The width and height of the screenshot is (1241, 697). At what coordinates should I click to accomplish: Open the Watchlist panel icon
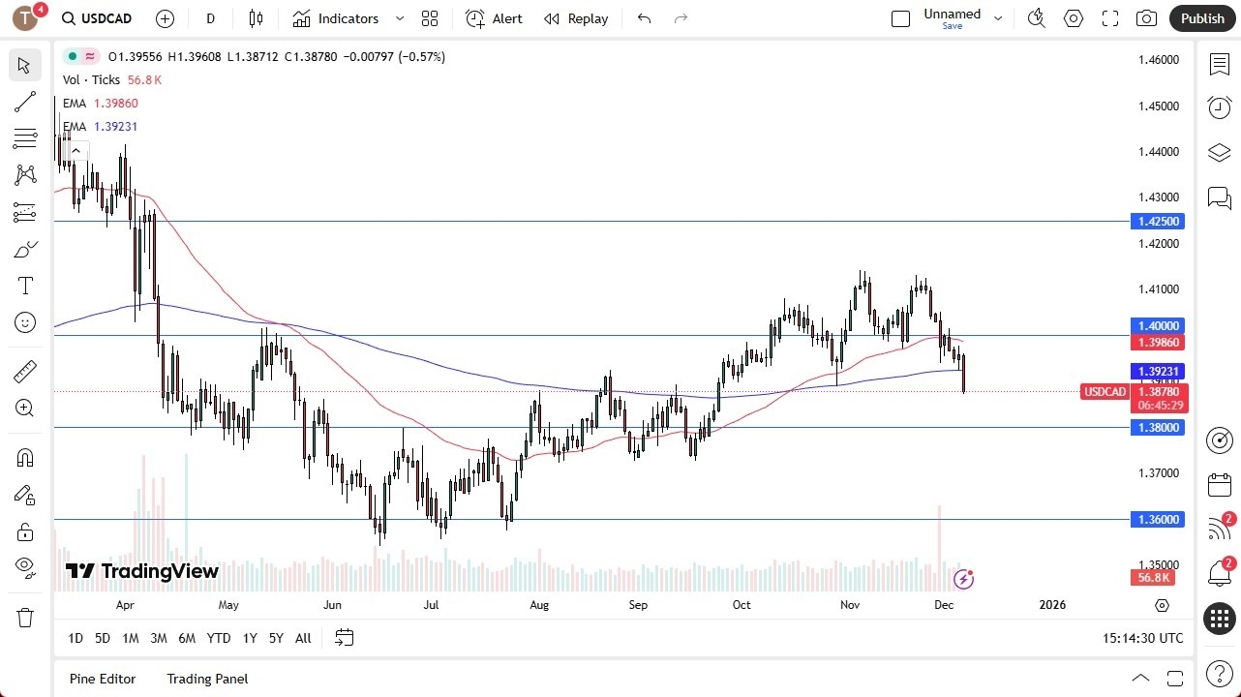[1219, 62]
